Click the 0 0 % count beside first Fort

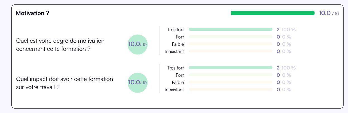pos(284,37)
